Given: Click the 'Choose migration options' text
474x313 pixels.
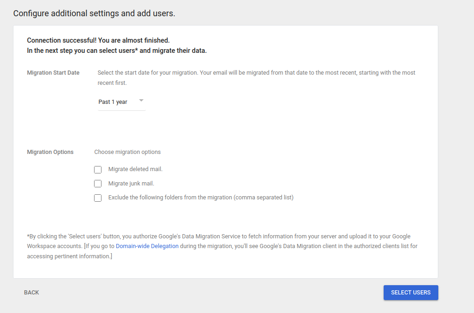Looking at the screenshot, I should [127, 152].
